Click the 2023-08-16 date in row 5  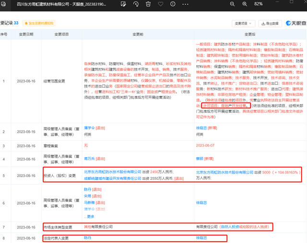tap(26, 175)
